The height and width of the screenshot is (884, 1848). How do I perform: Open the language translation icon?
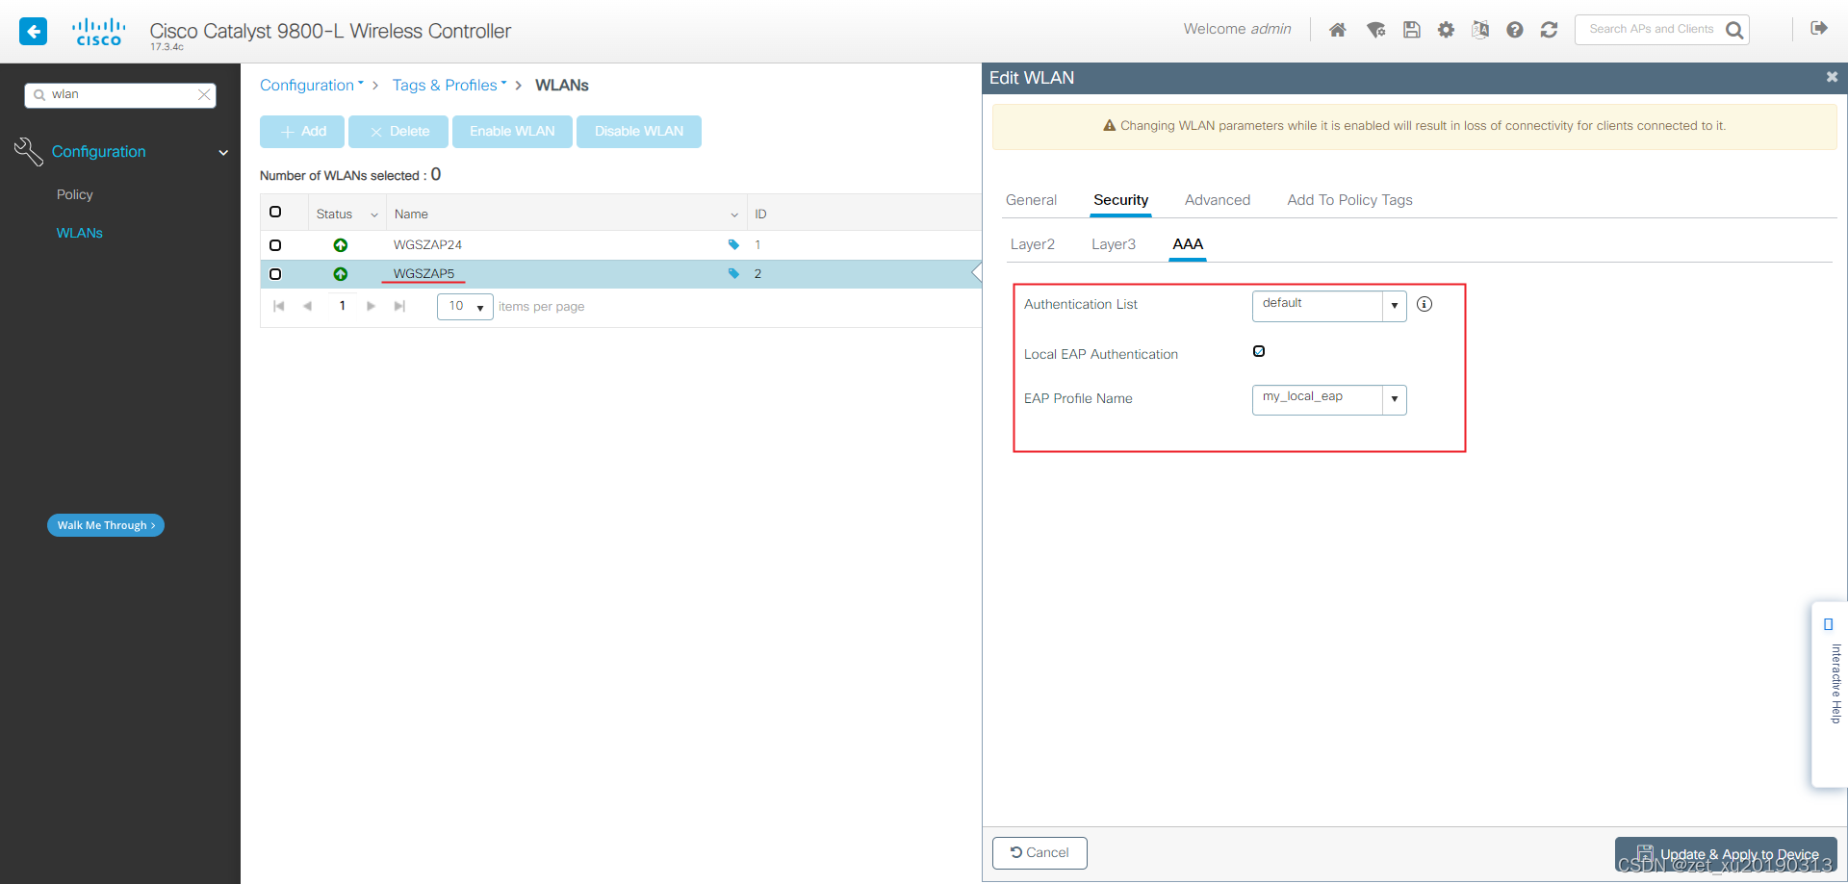pyautogui.click(x=1480, y=30)
